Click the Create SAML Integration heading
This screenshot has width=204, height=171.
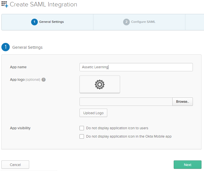tap(43, 4)
